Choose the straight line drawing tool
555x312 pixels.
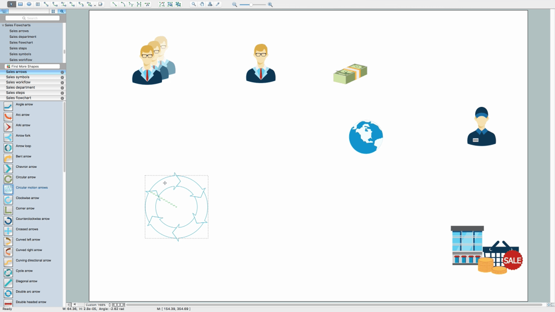tap(115, 4)
